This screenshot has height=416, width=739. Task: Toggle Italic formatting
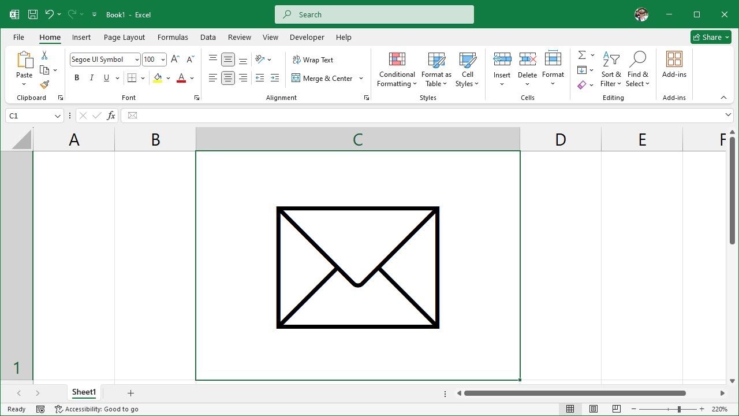coord(91,78)
